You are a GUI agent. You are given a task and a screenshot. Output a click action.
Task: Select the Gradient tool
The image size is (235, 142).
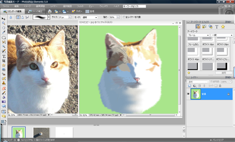(4, 102)
